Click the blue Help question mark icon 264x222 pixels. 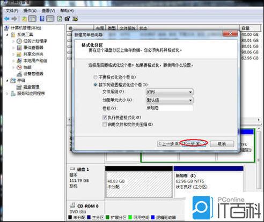[x=42, y=19]
